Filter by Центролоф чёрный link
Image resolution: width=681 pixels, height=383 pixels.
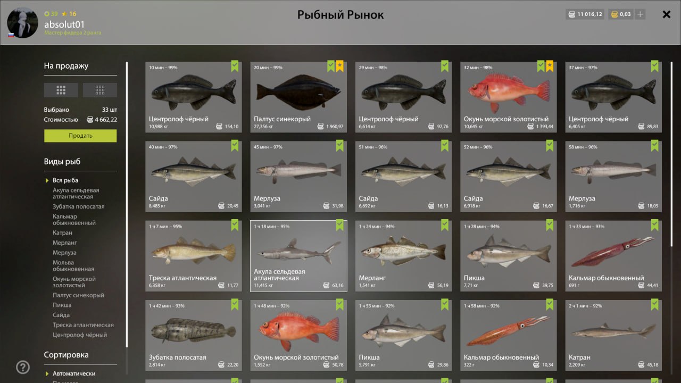click(x=80, y=335)
